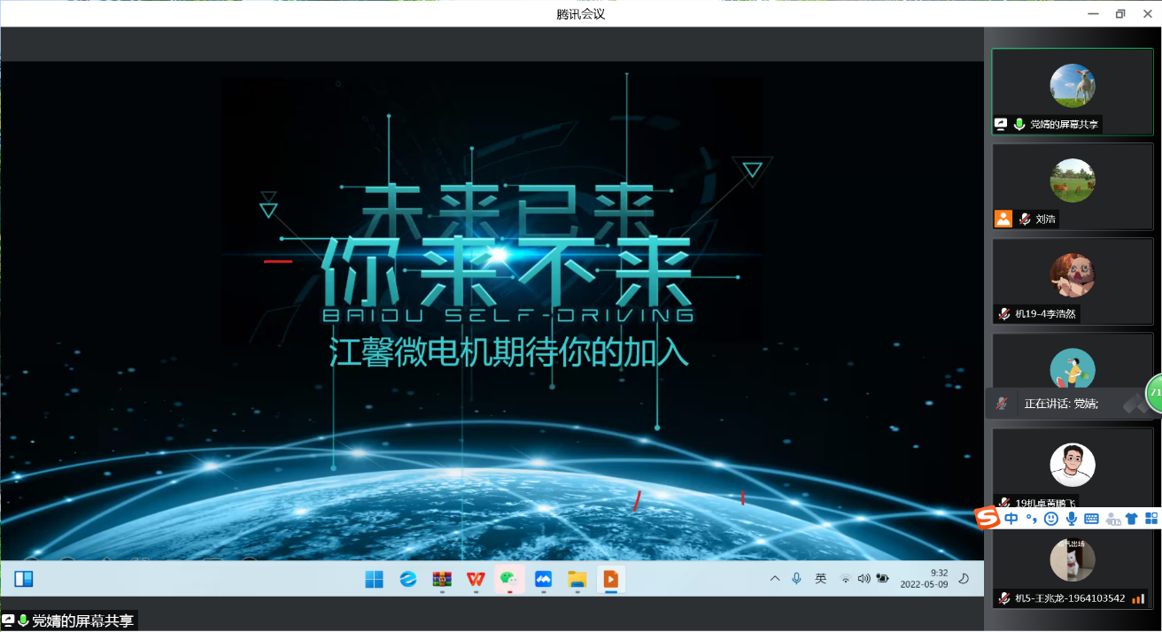Toggle Sogou Chinese/English mode (中) button
This screenshot has height=632, width=1162.
click(x=1011, y=519)
